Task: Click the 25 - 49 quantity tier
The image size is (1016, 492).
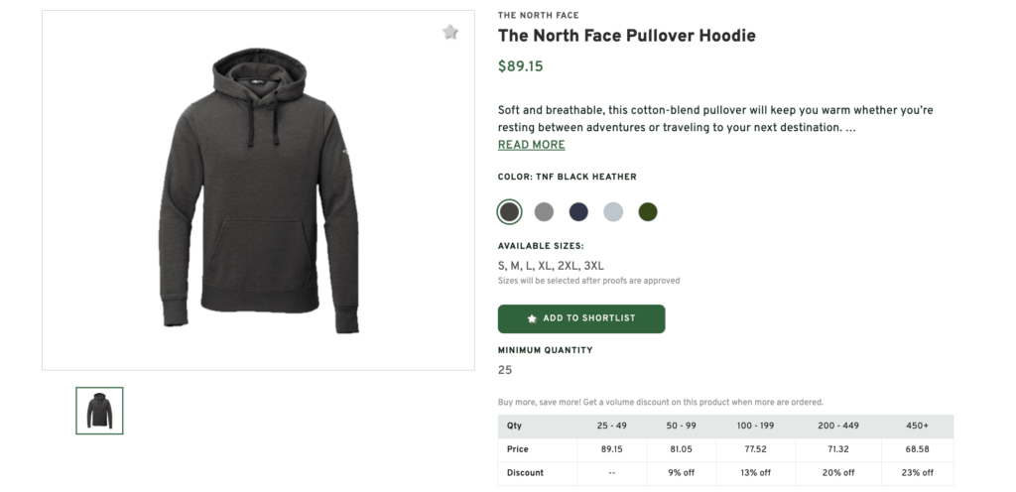Action: (x=612, y=426)
